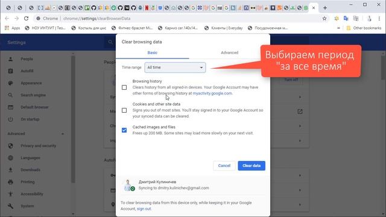The image size is (386, 217).
Task: Open People section in Settings sidebar
Action: tap(27, 59)
